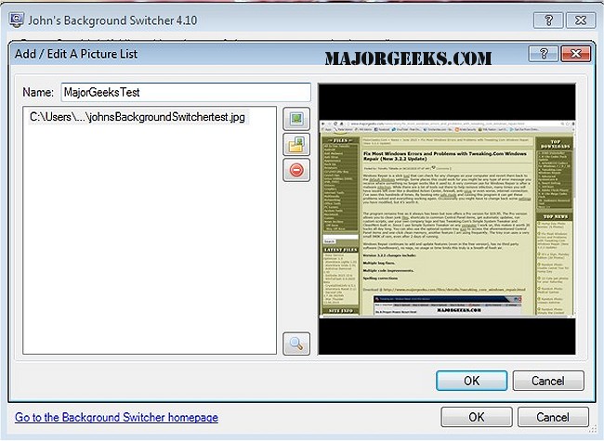
Task: Click the add folder of pictures icon
Action: click(296, 145)
